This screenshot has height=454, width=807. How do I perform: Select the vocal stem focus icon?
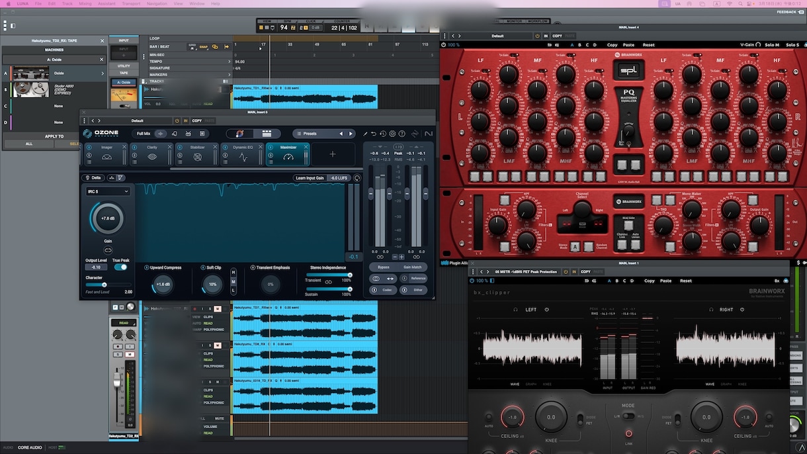pyautogui.click(x=175, y=134)
